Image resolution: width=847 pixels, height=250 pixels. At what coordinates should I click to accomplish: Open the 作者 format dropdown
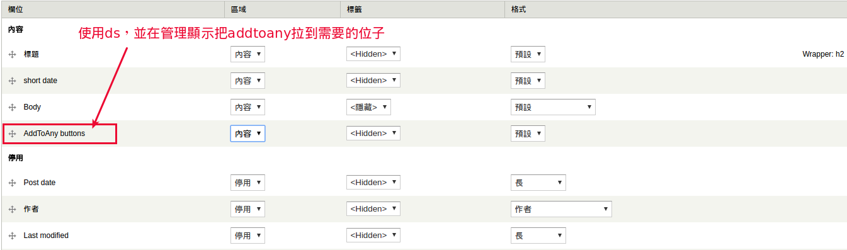[x=561, y=209]
